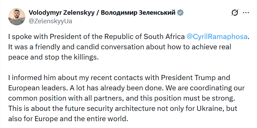Image resolution: width=257 pixels, height=128 pixels.
Task: Click the Grok explain-post icon
Action: tap(235, 13)
